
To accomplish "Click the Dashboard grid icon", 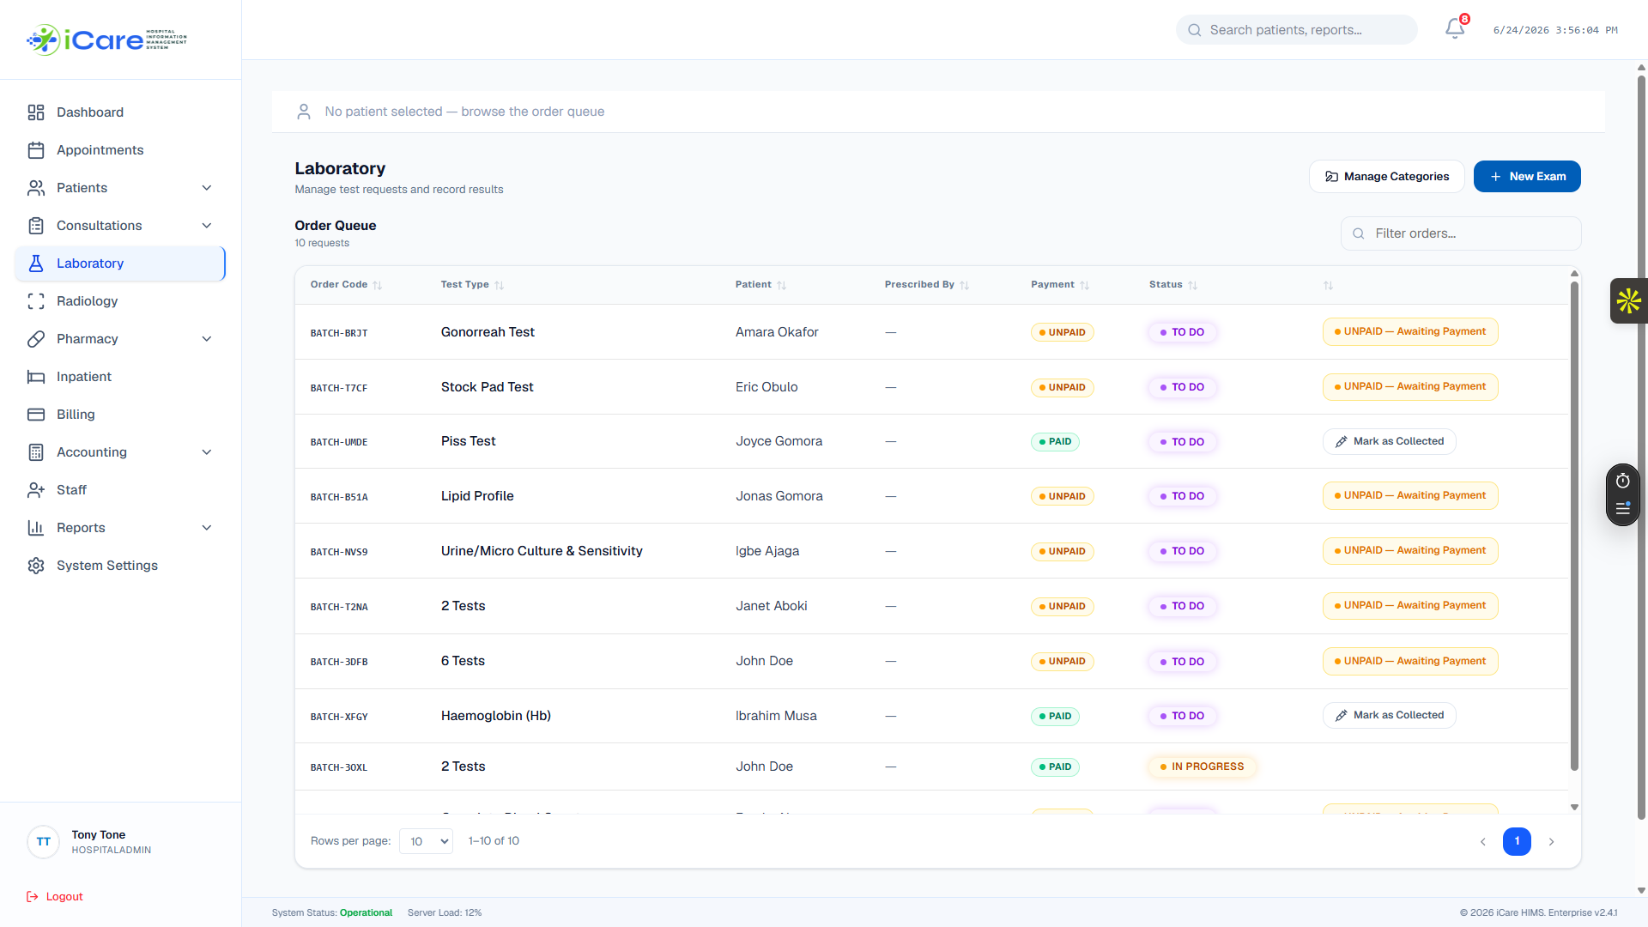I will click(36, 112).
